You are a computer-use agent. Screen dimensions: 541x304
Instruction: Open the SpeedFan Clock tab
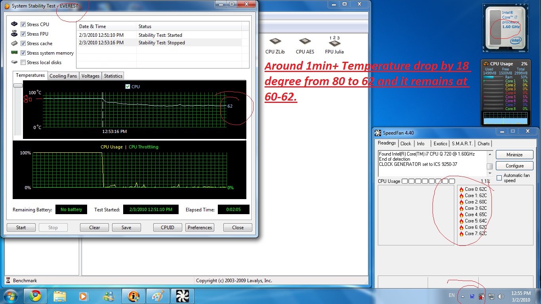pos(406,143)
